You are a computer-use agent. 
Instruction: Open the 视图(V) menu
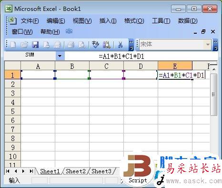82,21
